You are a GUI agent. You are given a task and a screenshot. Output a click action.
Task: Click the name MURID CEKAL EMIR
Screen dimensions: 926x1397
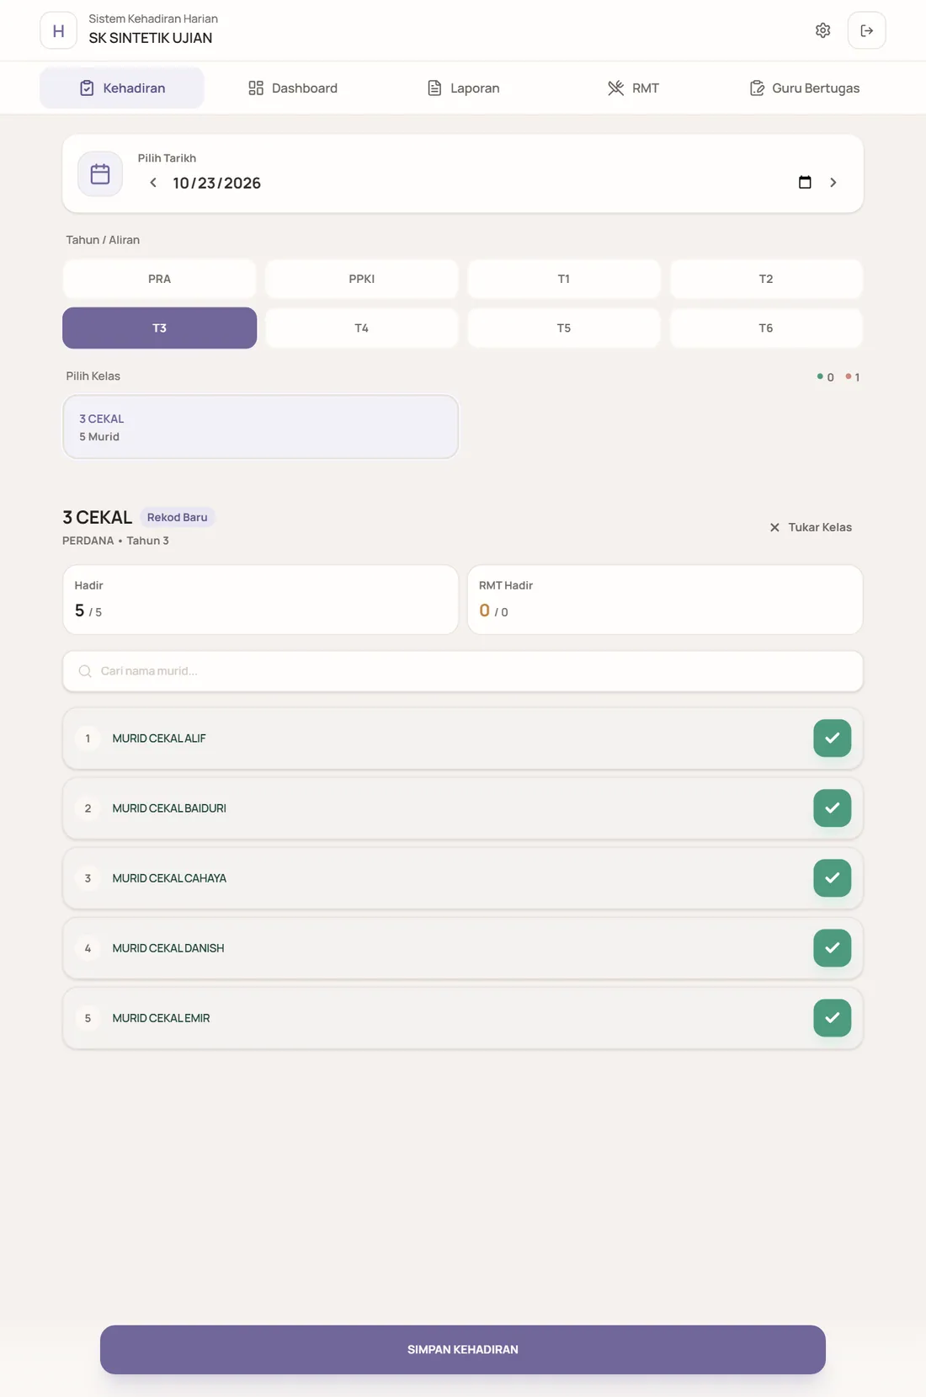click(161, 1018)
